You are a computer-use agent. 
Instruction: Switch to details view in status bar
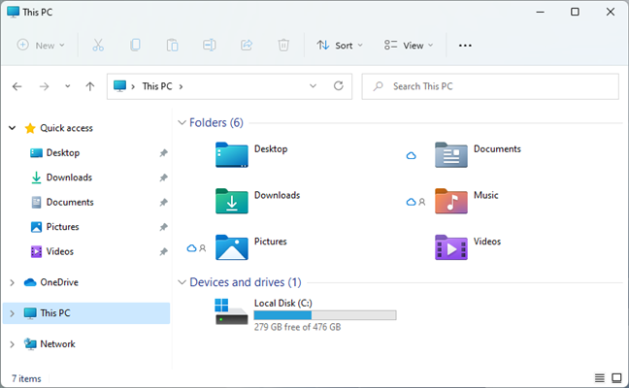click(x=599, y=378)
